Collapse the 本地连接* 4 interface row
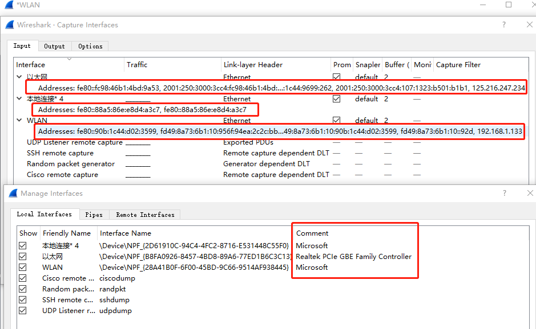The width and height of the screenshot is (536, 329). (19, 98)
